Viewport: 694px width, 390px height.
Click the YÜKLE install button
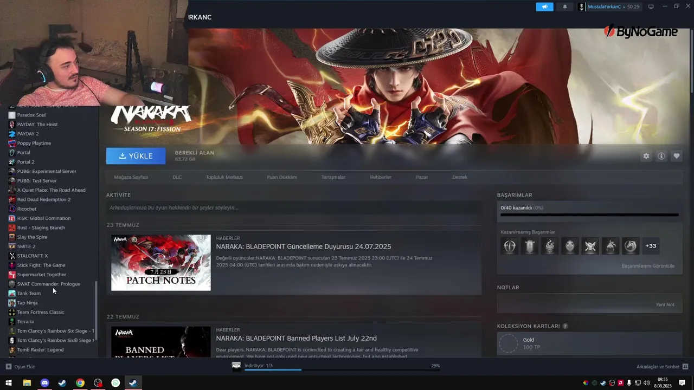point(136,156)
